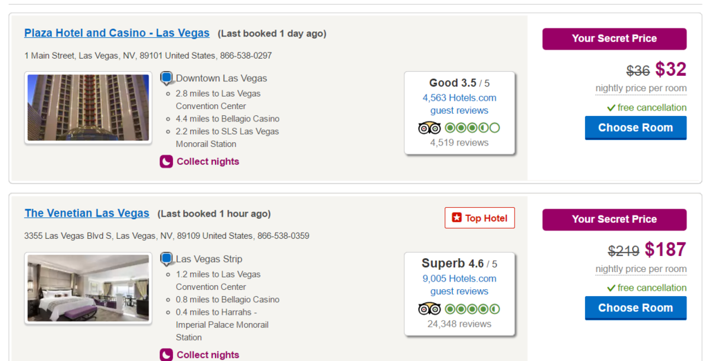Click the Las Vegas Strip map pin icon
This screenshot has width=708, height=361.
(x=167, y=259)
